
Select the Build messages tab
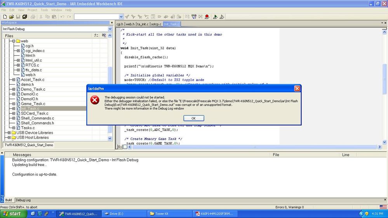(x=9, y=200)
